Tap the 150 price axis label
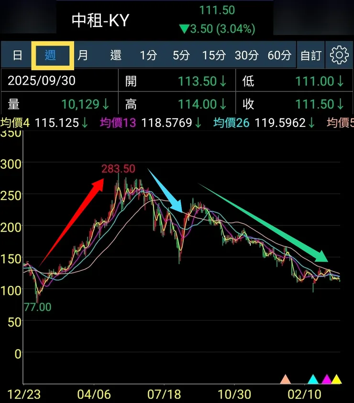Screen dimensions: 354x403 click(x=11, y=259)
